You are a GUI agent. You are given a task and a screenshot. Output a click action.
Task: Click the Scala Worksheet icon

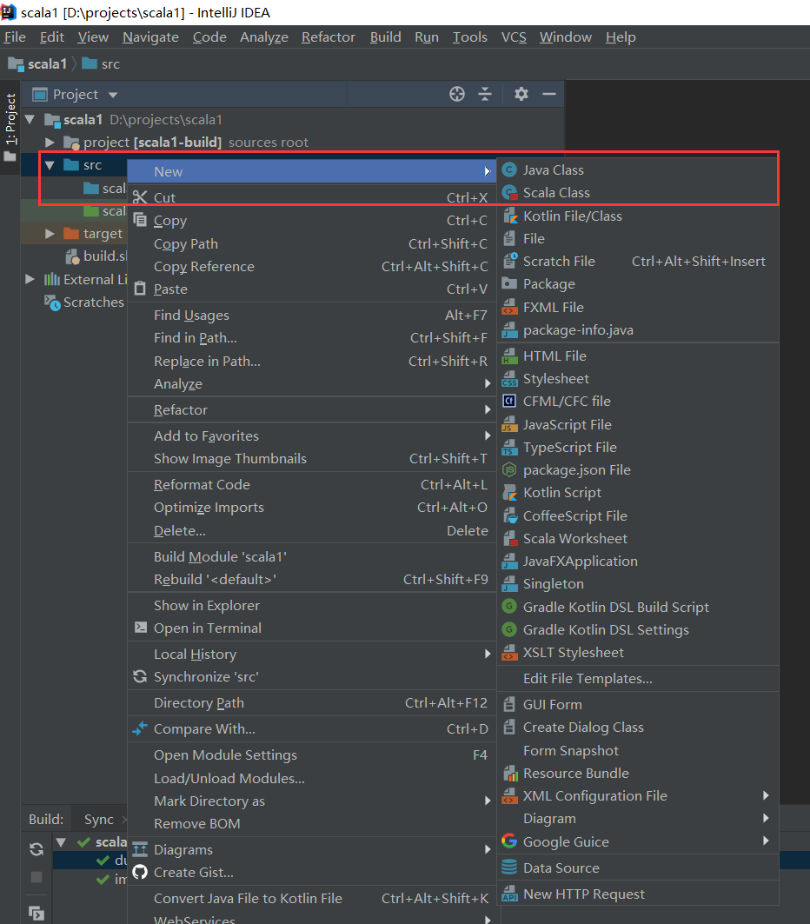[509, 539]
